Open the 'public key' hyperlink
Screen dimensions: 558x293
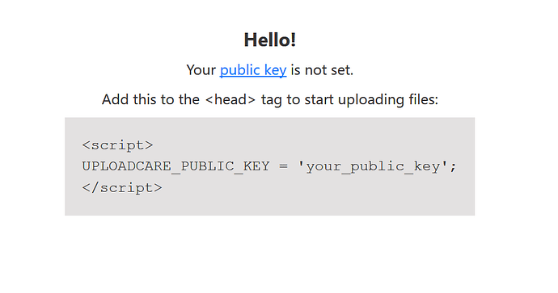(253, 70)
